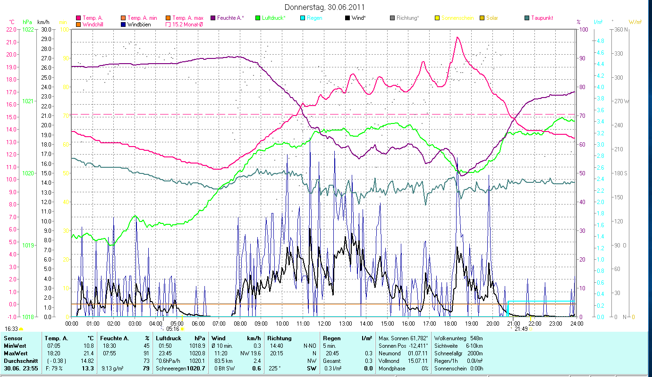Click the sun icon beside 16:33
Image resolution: width=652 pixels, height=377 pixels.
[21, 329]
